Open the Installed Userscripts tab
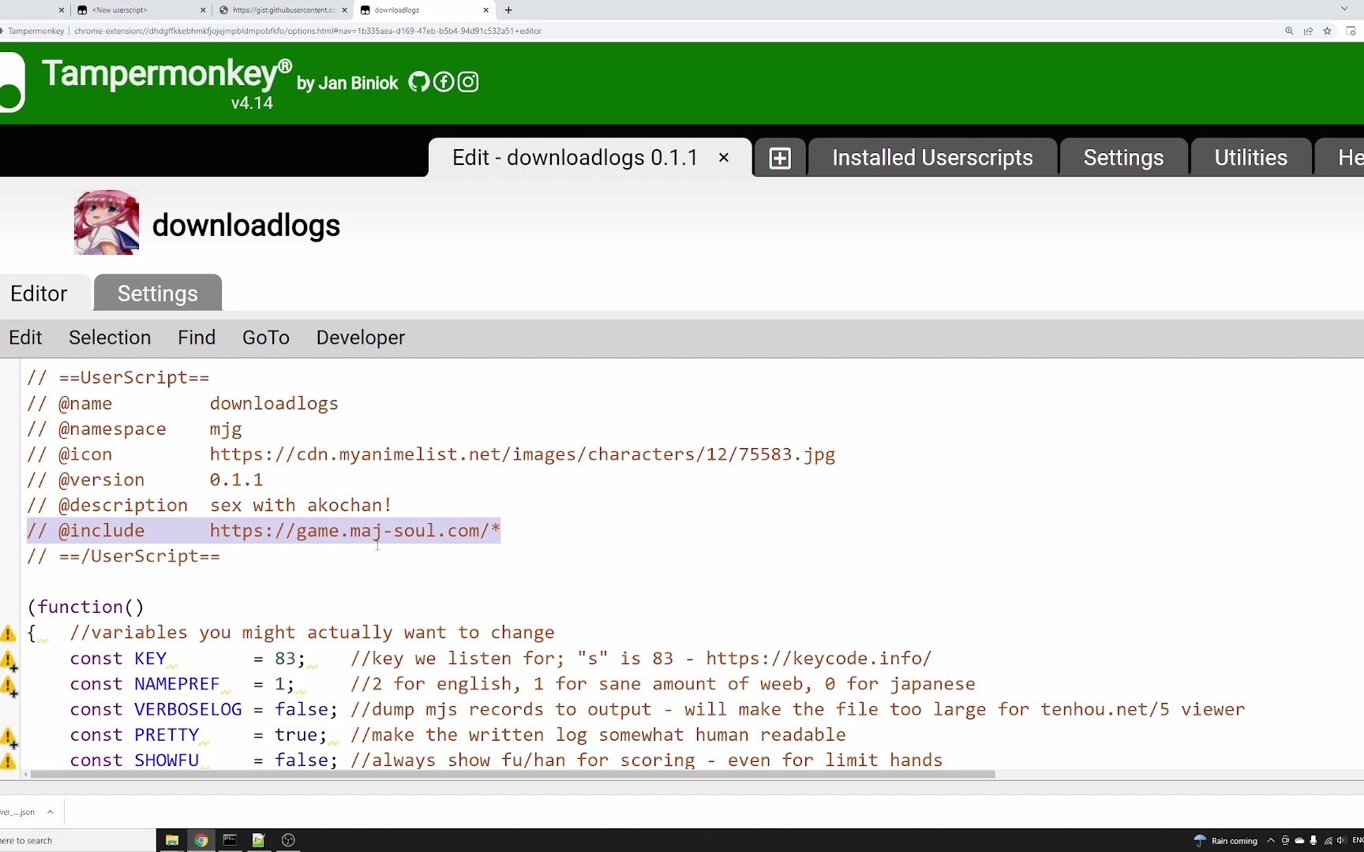The image size is (1364, 852). click(x=932, y=158)
